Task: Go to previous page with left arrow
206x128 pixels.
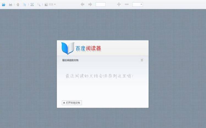Action: click(83, 4)
